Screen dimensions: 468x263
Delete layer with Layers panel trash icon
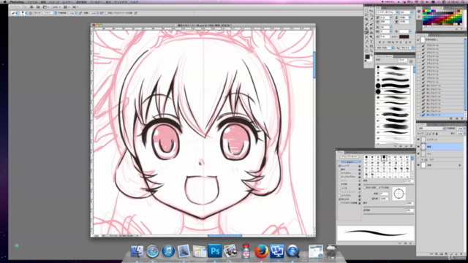click(x=461, y=254)
